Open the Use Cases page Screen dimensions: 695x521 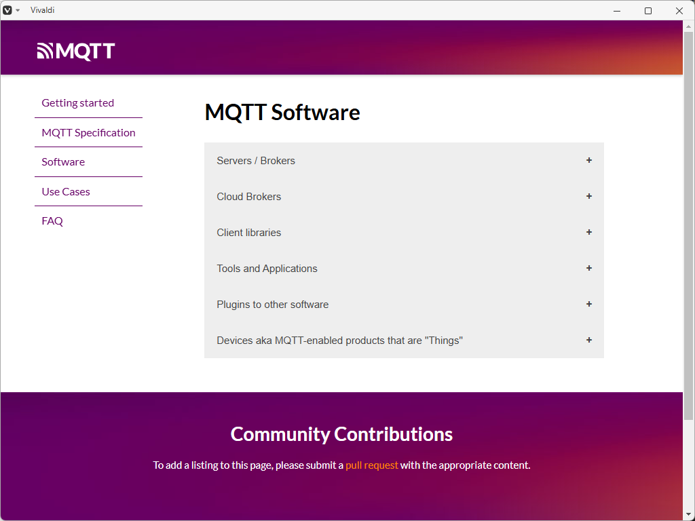[66, 191]
